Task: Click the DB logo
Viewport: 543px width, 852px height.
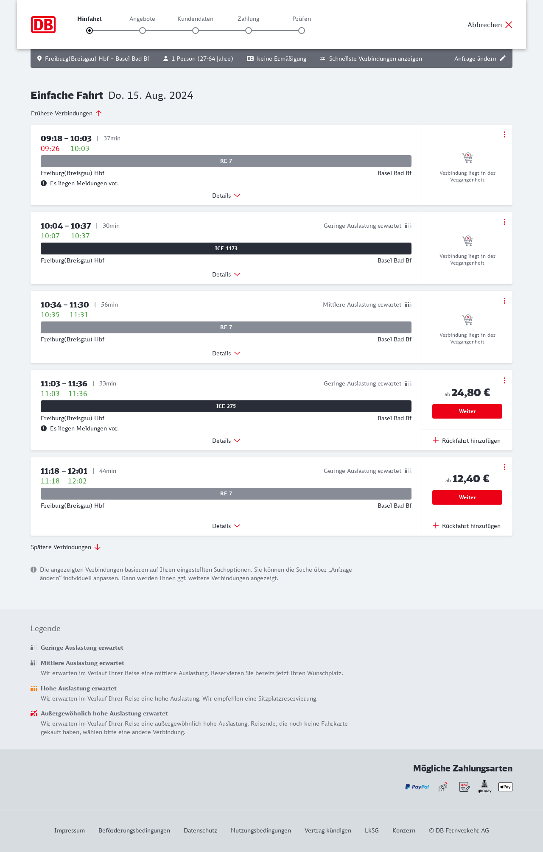Action: [x=43, y=25]
